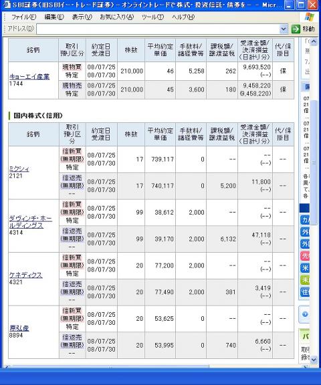
Task: Click the green 未 sidebar icon
Action: (x=305, y=280)
